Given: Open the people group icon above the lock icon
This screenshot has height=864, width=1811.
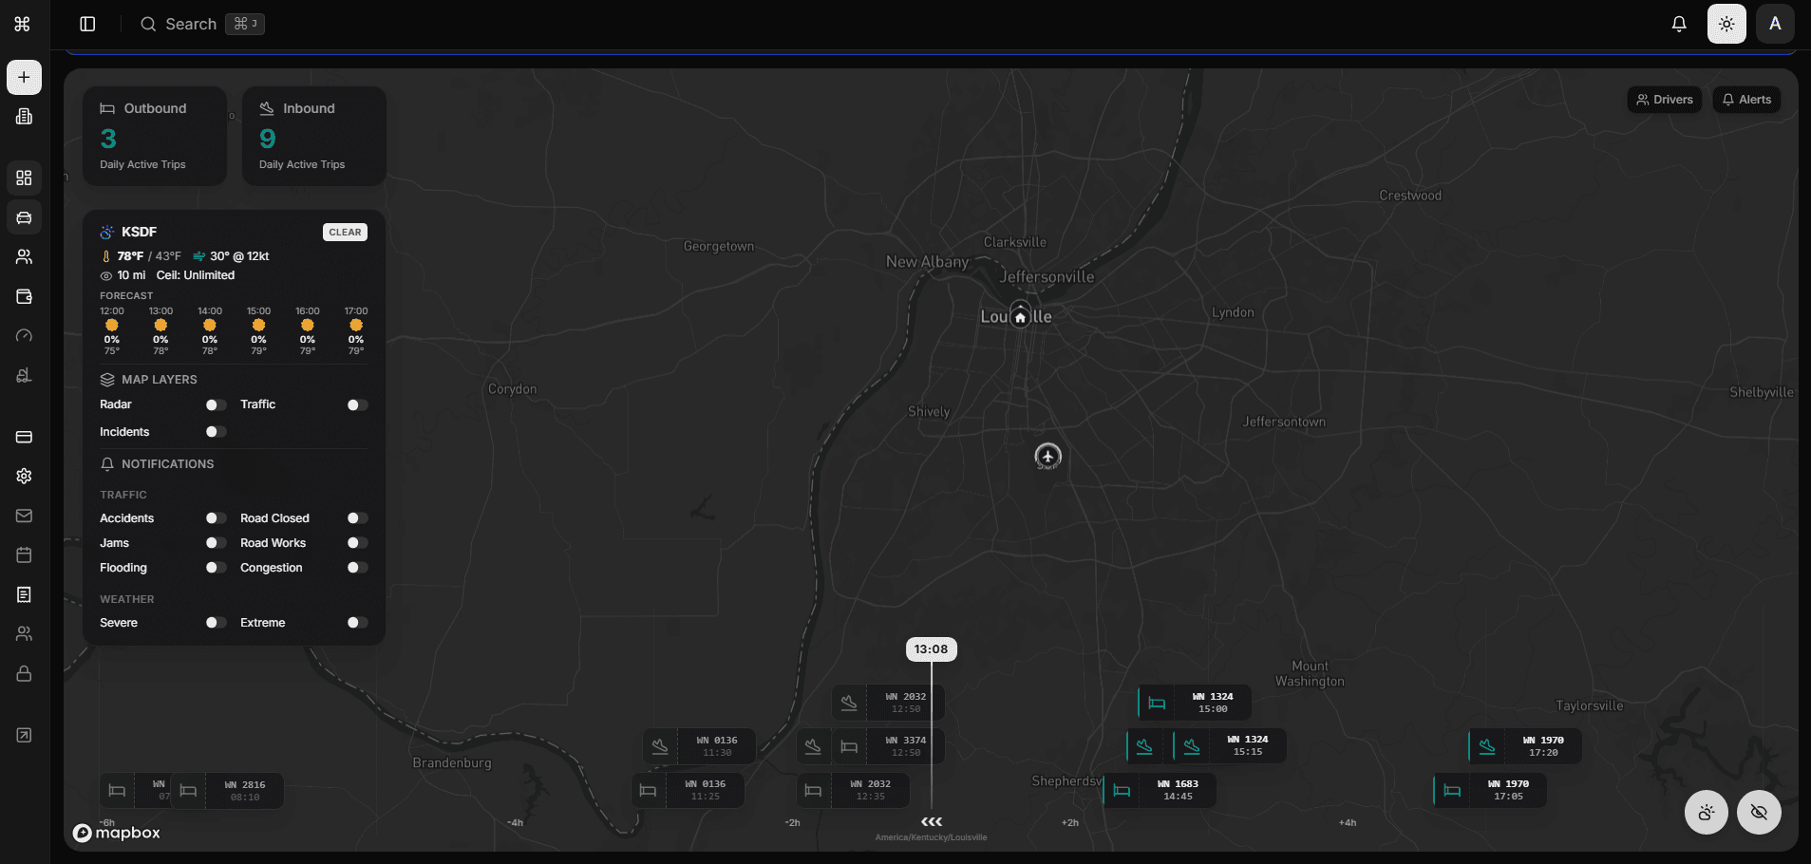Looking at the screenshot, I should [x=24, y=633].
